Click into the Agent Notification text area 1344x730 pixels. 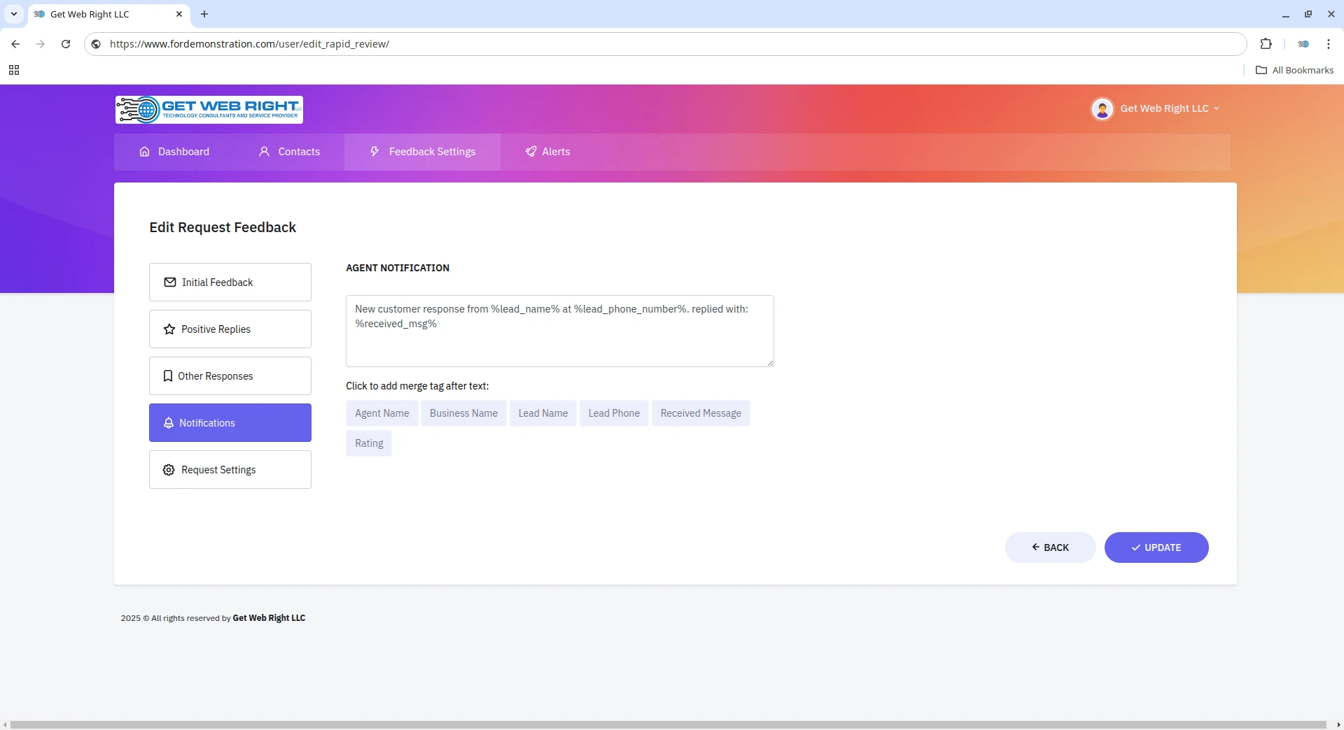coord(559,331)
